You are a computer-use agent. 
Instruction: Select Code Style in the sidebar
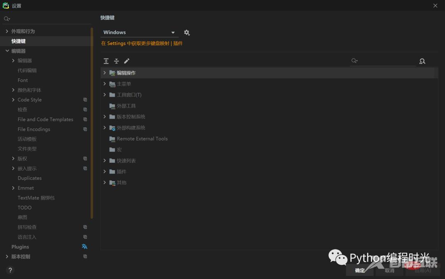(29, 99)
